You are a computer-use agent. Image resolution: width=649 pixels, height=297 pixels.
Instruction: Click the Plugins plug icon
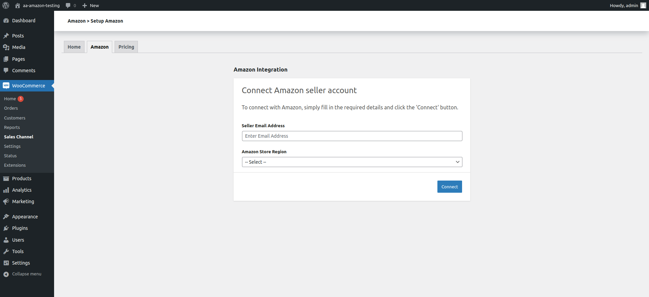pos(6,228)
